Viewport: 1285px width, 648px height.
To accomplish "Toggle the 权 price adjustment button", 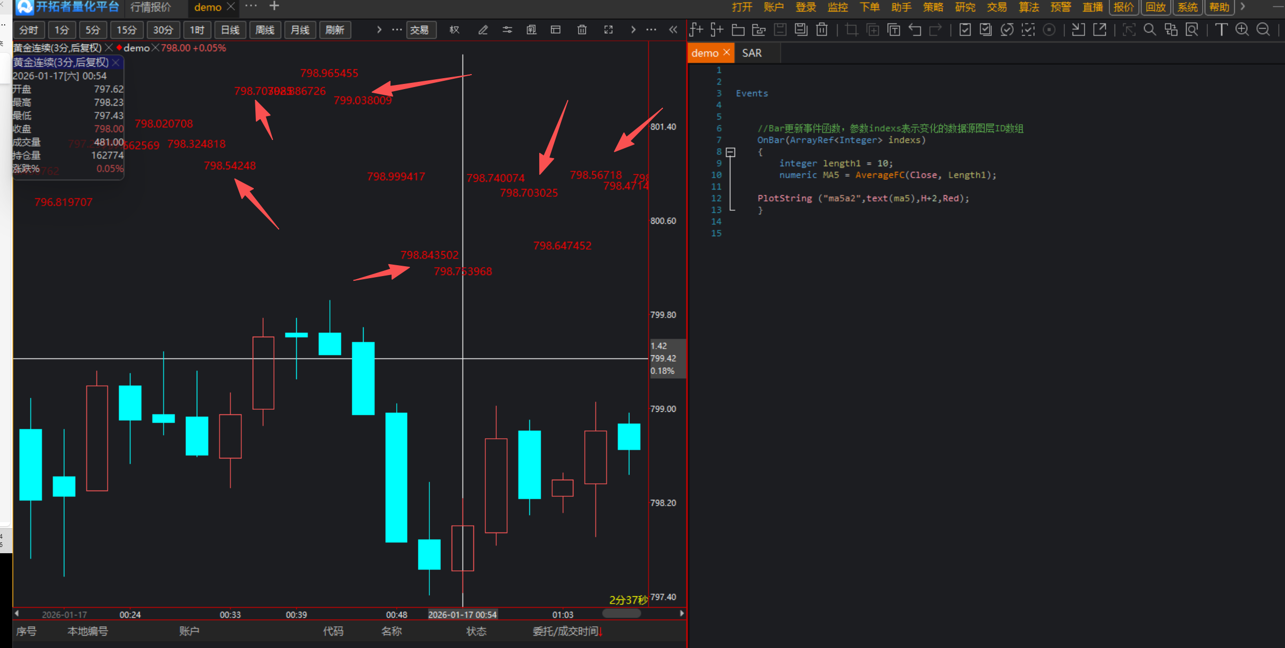I will click(x=454, y=30).
